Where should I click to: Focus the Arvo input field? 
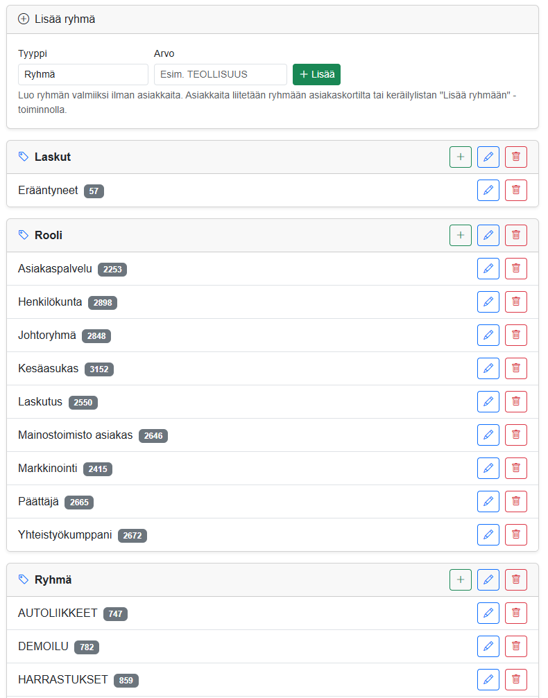coord(220,74)
